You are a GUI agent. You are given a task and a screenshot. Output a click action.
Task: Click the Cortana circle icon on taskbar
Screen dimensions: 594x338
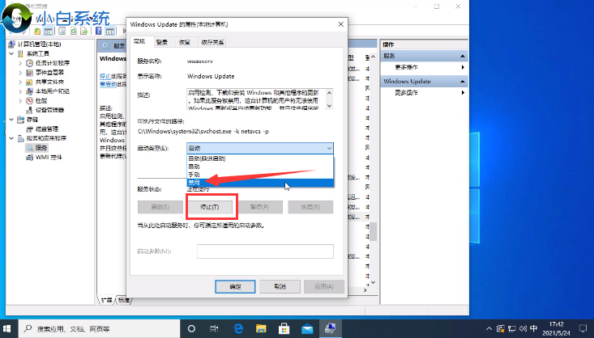191,328
